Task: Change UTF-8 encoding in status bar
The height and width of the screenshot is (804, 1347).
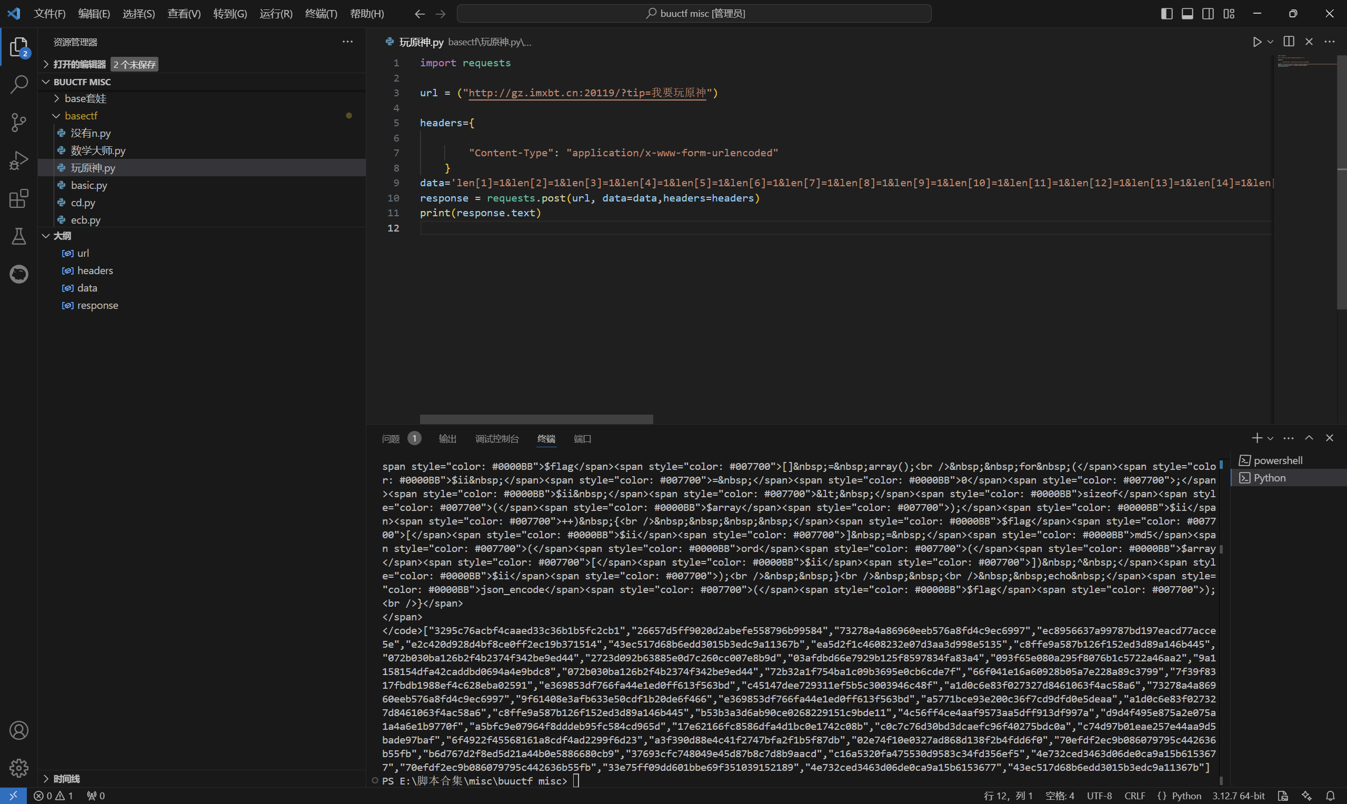Action: point(1099,796)
